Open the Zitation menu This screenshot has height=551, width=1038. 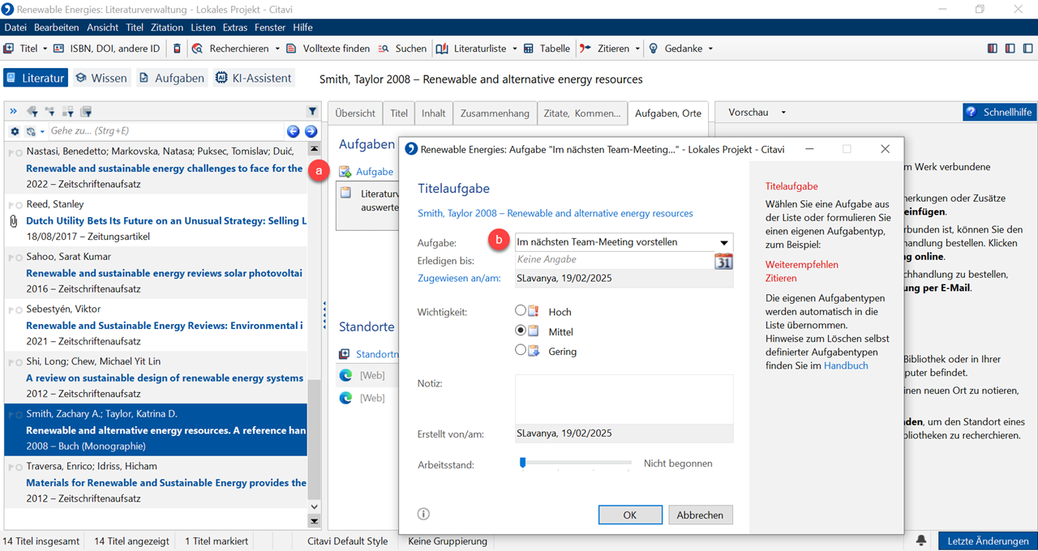click(166, 28)
